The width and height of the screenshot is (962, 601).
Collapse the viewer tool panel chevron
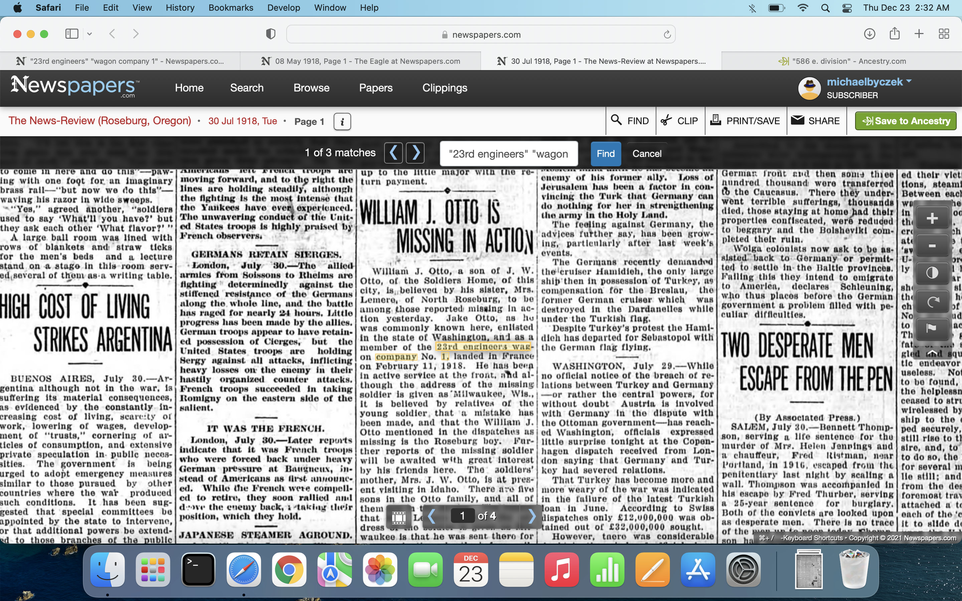pyautogui.click(x=932, y=352)
